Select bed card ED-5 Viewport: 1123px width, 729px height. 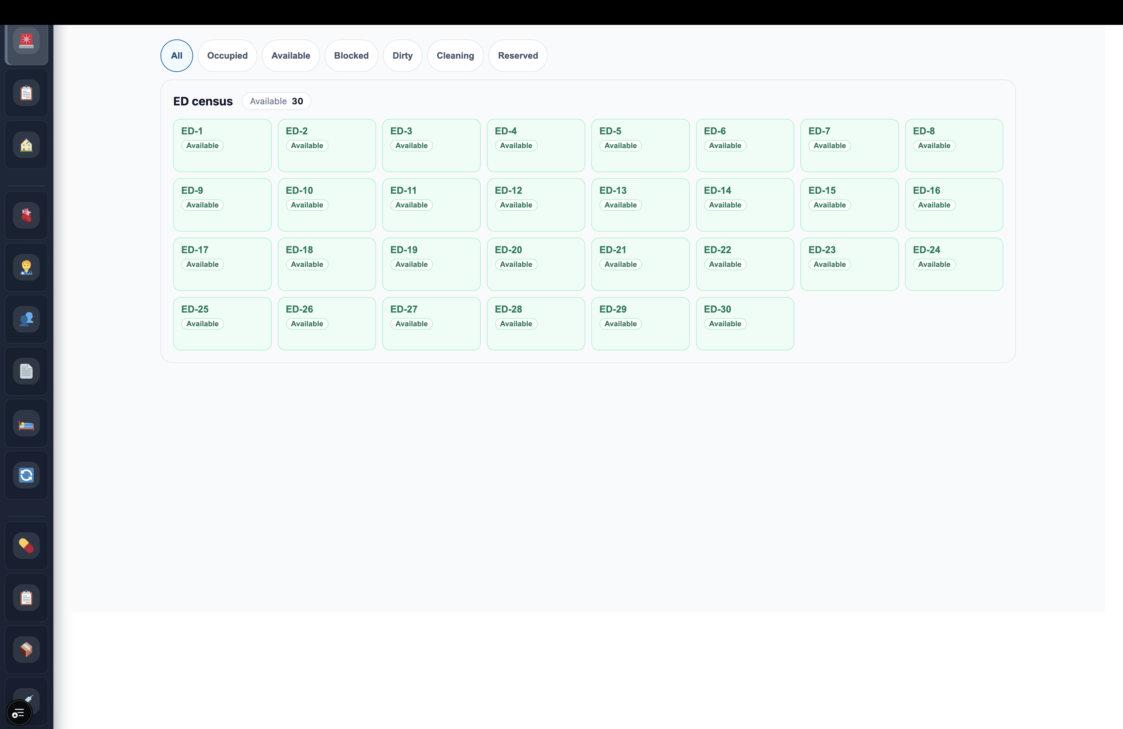coord(640,145)
